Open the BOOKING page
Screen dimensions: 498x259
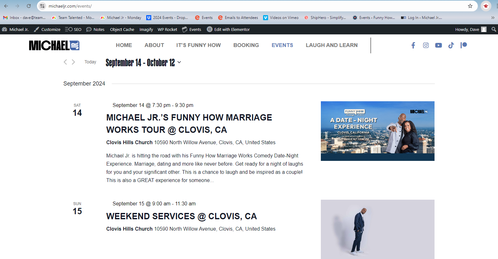click(x=246, y=45)
